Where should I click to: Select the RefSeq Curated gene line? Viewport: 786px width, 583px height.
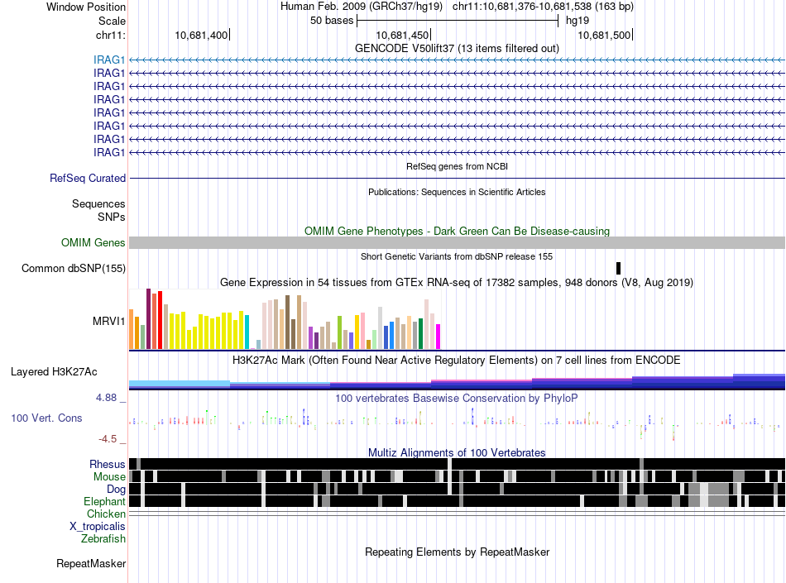457,179
